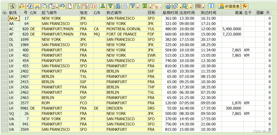This screenshot has height=135, width=277.
Task: Click the 810:00 flight time cell
Action: (x=170, y=66)
